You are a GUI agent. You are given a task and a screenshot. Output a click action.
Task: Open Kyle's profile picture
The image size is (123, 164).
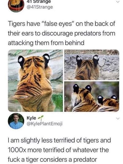[x=16, y=121]
